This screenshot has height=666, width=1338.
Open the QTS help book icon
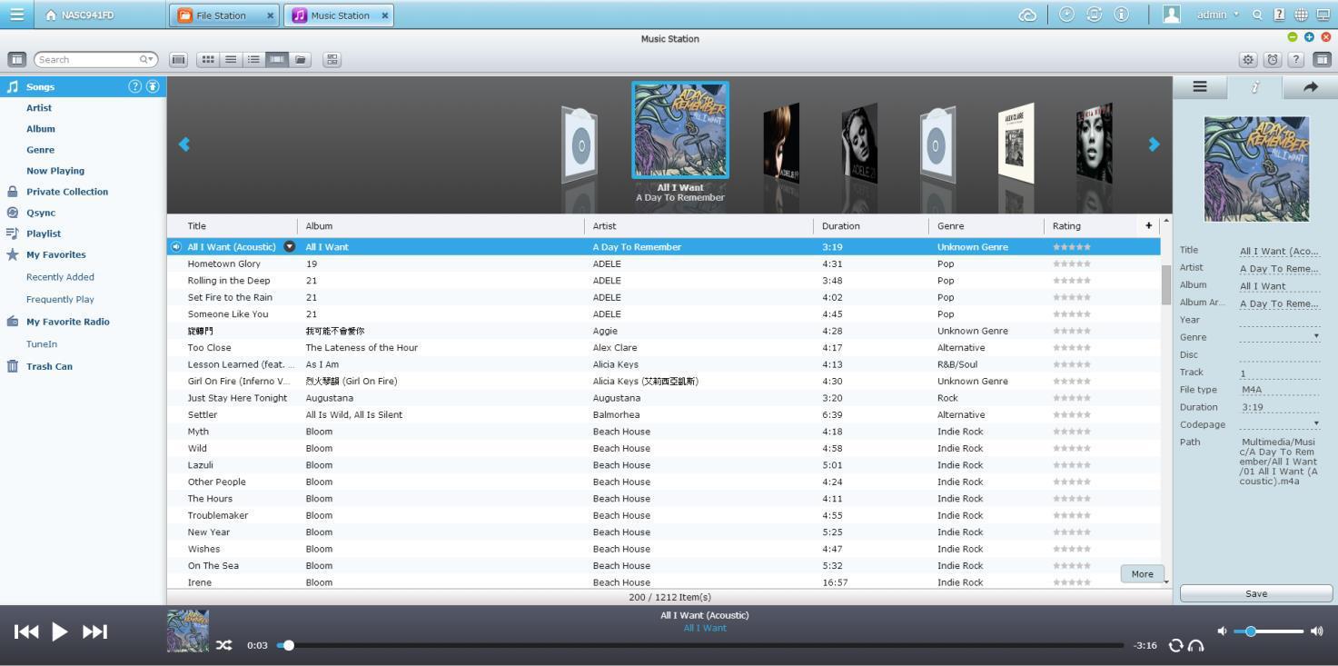1279,15
